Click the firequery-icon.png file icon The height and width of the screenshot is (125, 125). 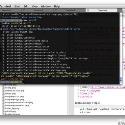coord(3,97)
